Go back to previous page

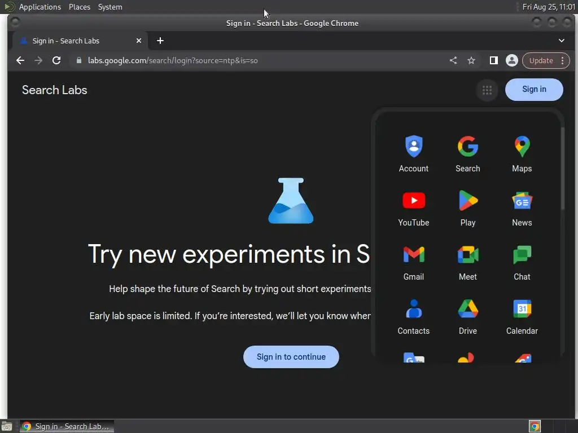coord(20,60)
